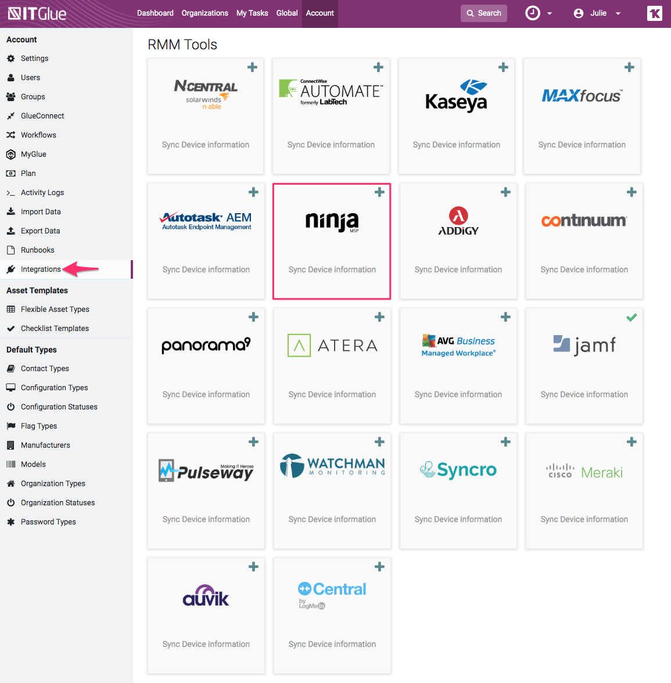671x683 pixels.
Task: Add the MAXfocus integration with plus icon
Action: click(x=629, y=67)
